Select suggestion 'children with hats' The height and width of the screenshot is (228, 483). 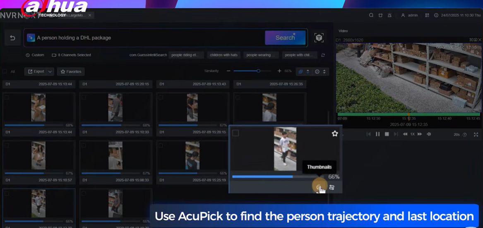coord(223,55)
